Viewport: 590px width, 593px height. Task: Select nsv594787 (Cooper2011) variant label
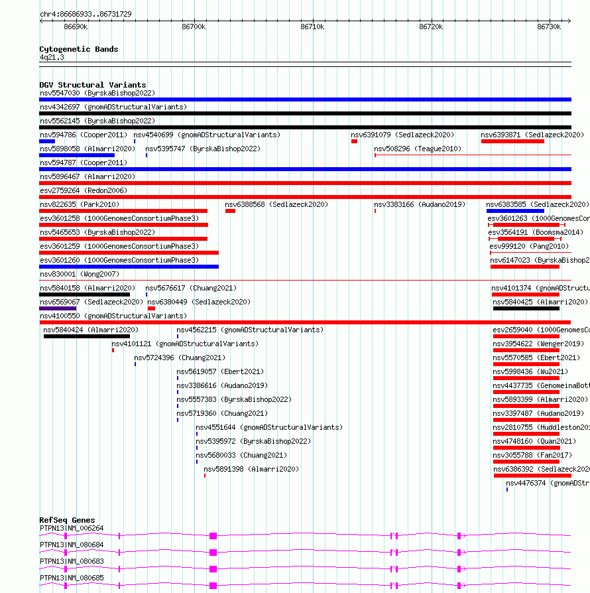click(x=84, y=163)
